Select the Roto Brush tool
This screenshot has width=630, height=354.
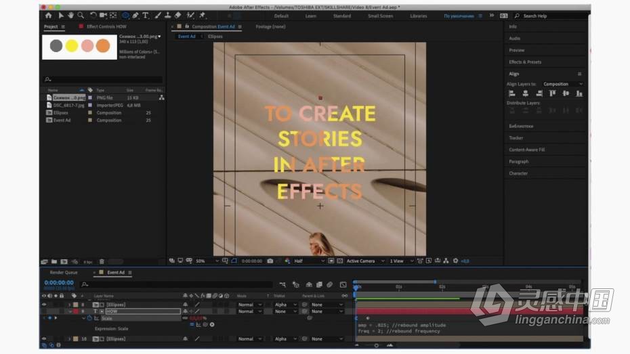pyautogui.click(x=190, y=16)
